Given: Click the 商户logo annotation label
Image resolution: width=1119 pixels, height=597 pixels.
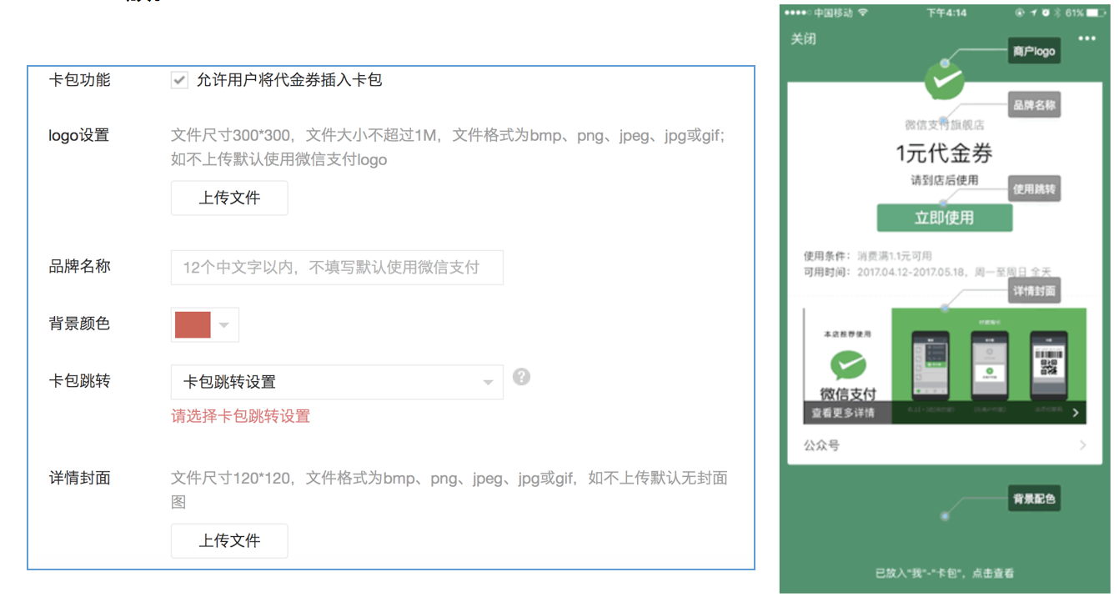Looking at the screenshot, I should pos(1034,52).
